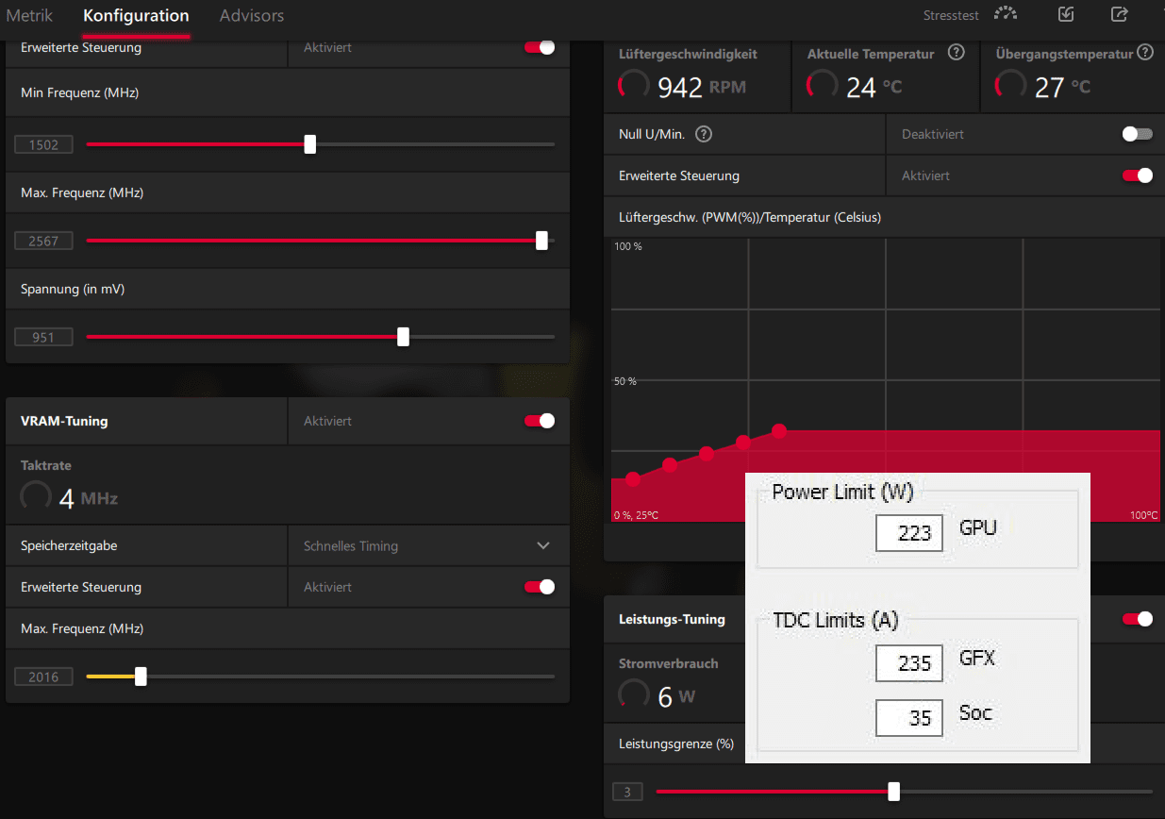Open the Speicherzeitgabe Schnelles Timing dropdown

pyautogui.click(x=428, y=545)
